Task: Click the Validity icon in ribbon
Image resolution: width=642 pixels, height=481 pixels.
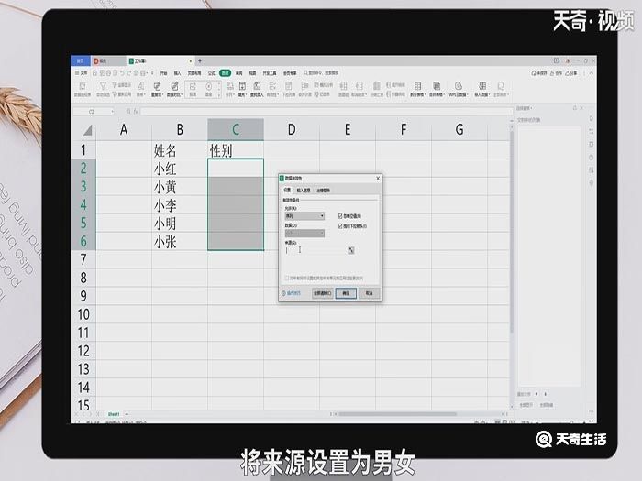Action: pos(271,85)
